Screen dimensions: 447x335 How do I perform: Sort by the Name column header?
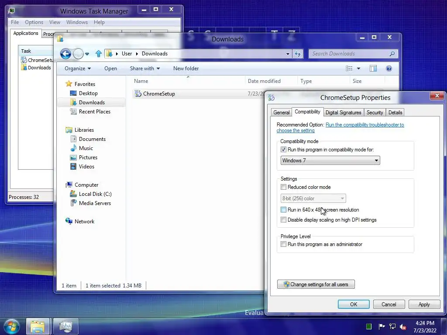(188, 81)
